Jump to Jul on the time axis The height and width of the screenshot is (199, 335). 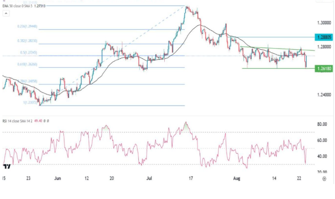tap(150, 178)
